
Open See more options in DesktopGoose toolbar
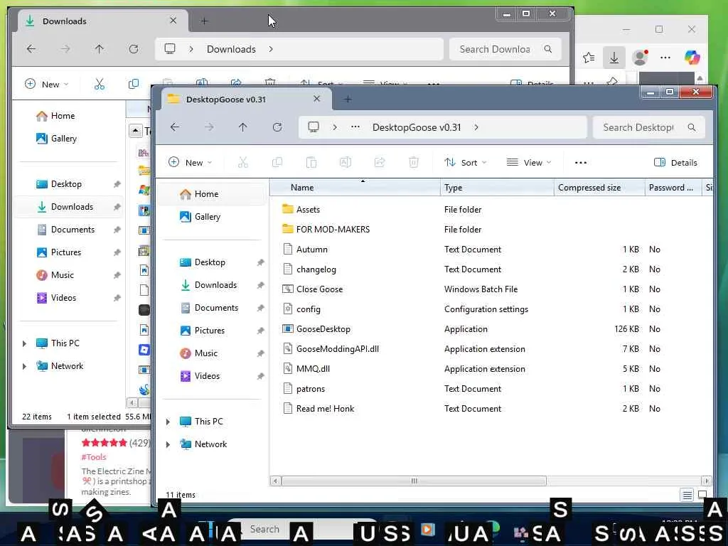coord(580,163)
